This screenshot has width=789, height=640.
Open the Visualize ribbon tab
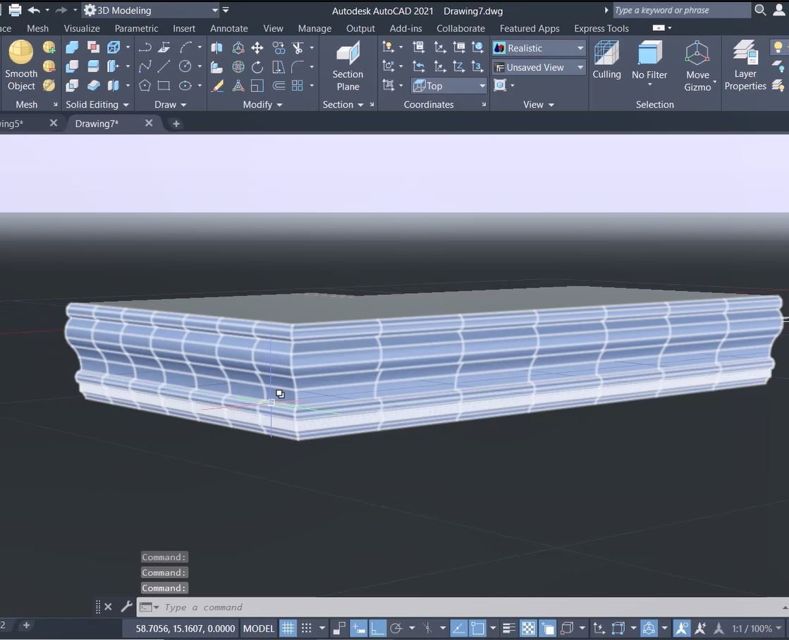pyautogui.click(x=82, y=28)
